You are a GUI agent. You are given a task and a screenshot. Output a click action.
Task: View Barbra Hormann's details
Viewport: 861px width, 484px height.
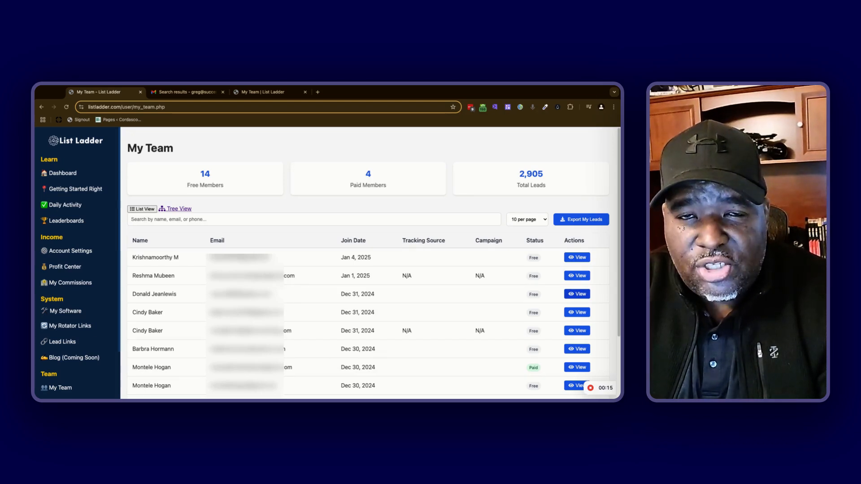[x=577, y=349]
